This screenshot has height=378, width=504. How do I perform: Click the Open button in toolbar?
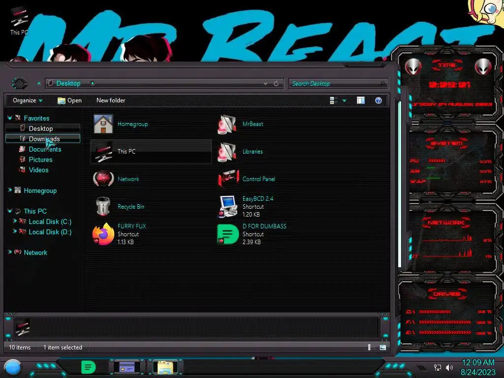69,100
